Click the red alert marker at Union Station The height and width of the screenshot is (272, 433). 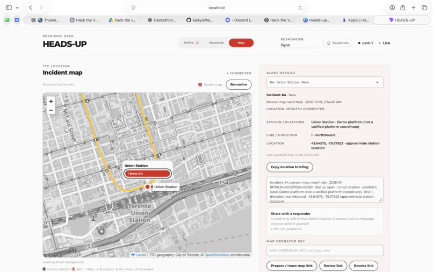tap(147, 187)
